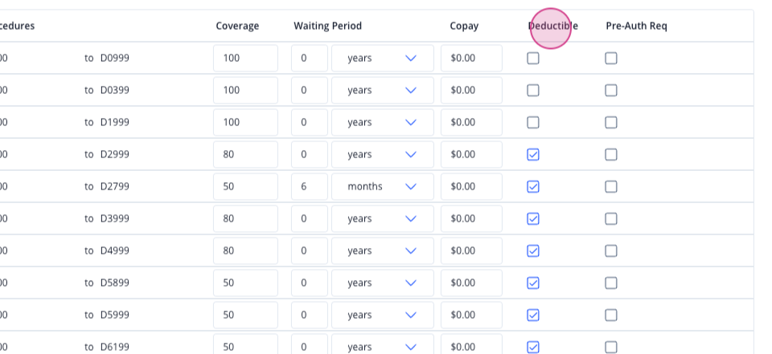Click Coverage field with 50 in D2799 row
The image size is (772, 354).
(x=245, y=187)
